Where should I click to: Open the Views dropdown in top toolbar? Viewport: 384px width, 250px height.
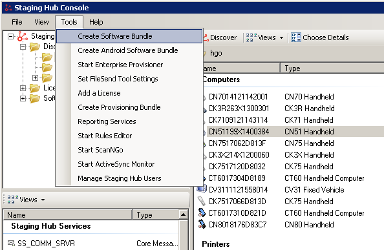click(x=282, y=37)
